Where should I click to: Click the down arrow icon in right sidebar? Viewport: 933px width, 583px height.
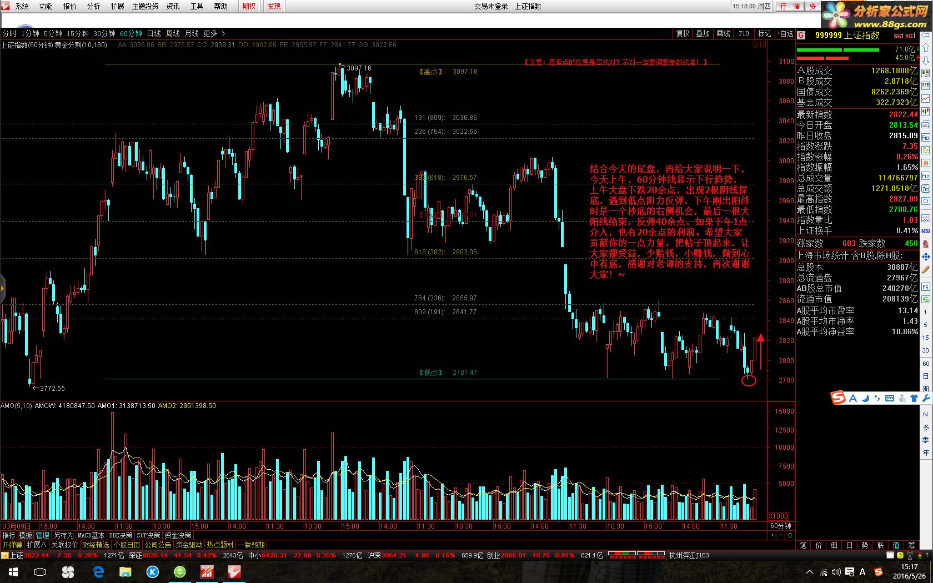(926, 60)
